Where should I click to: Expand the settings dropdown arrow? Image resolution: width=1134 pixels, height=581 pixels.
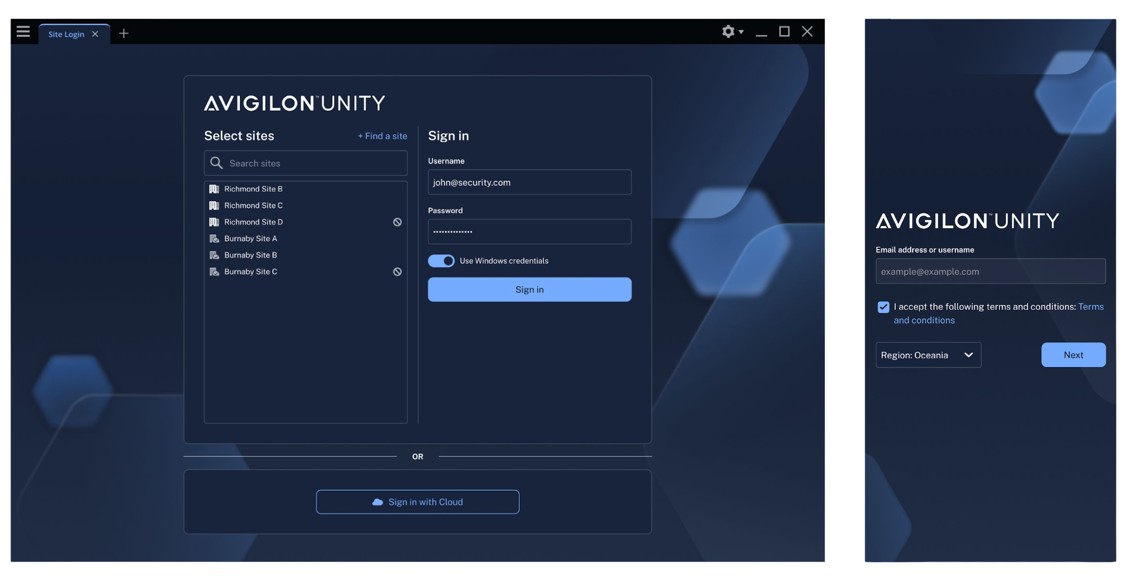pyautogui.click(x=741, y=32)
